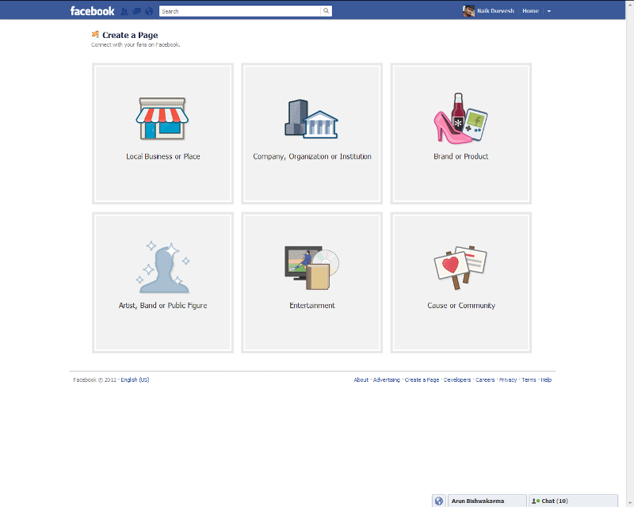Click Artist, Band or Public Figure label

[162, 306]
